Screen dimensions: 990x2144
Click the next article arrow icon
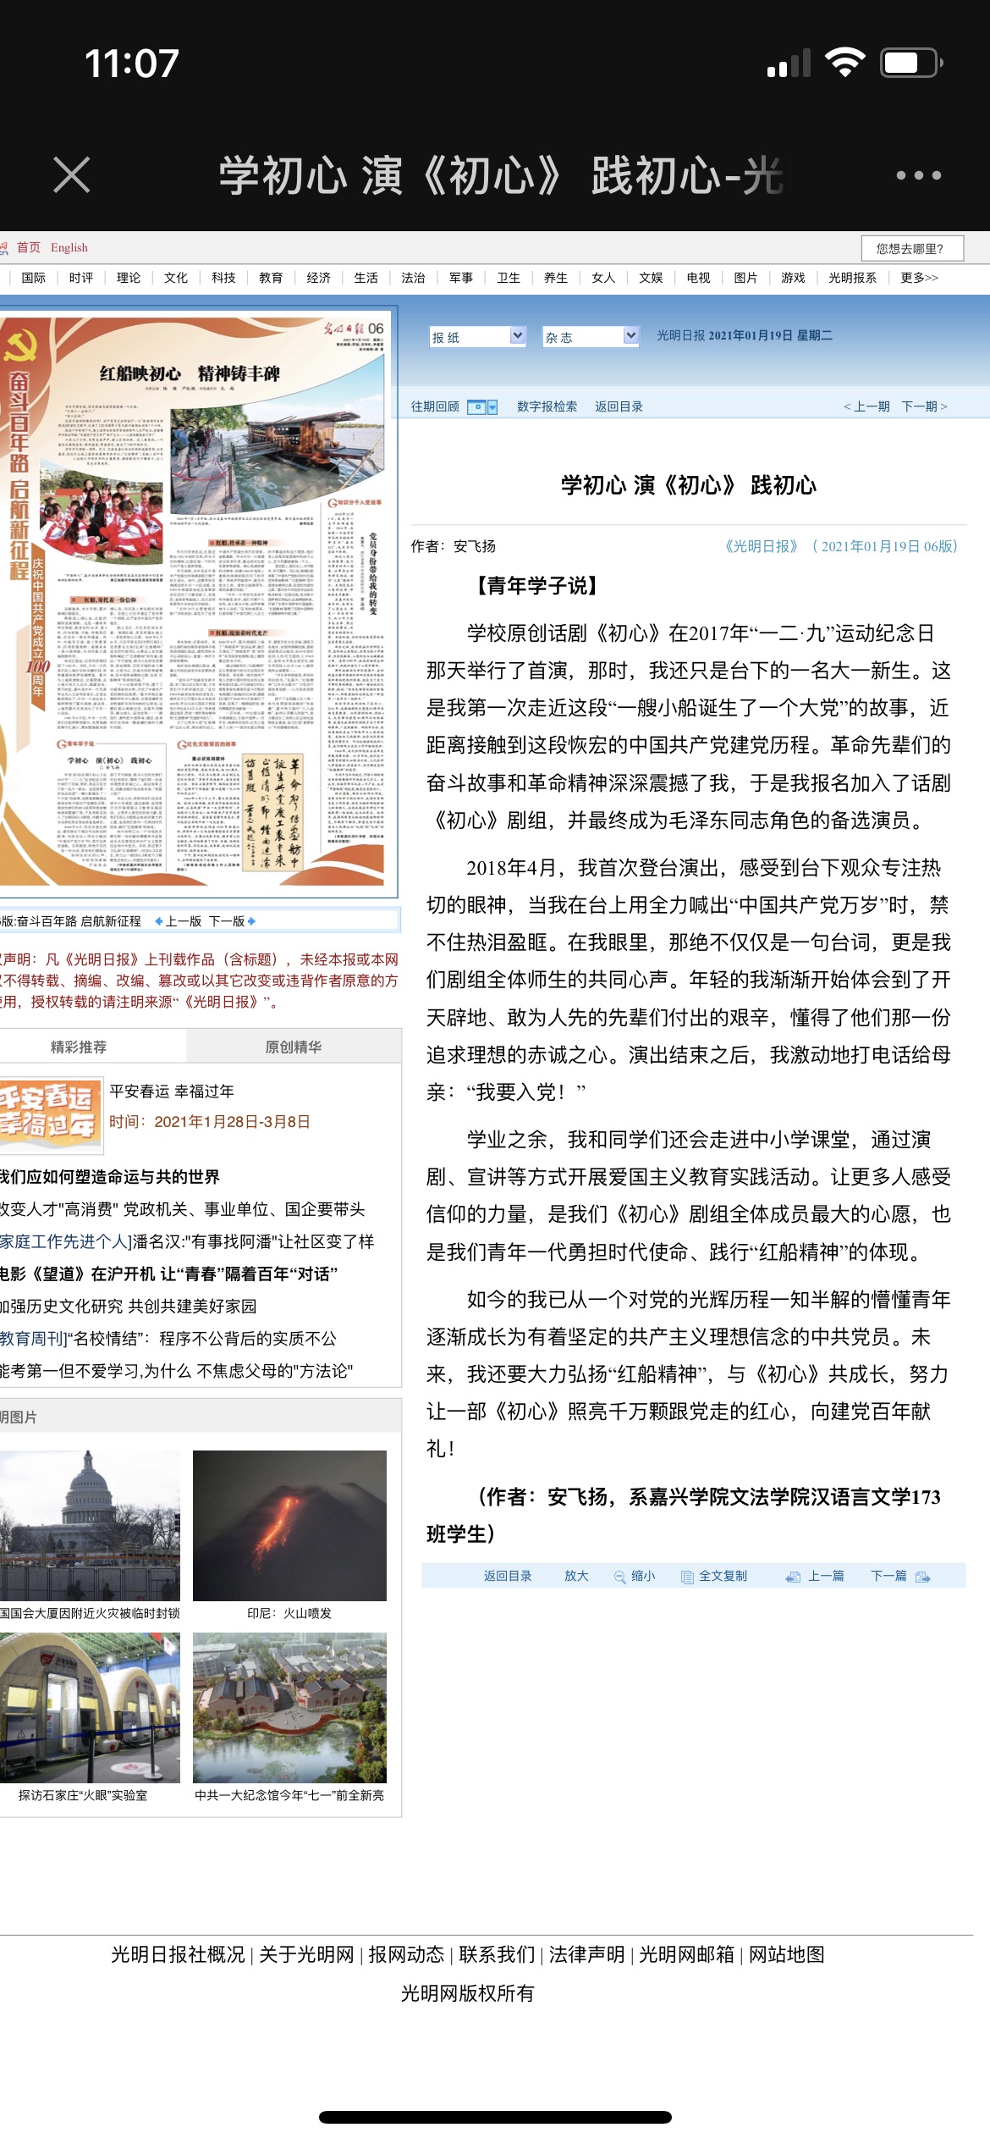(x=923, y=1577)
